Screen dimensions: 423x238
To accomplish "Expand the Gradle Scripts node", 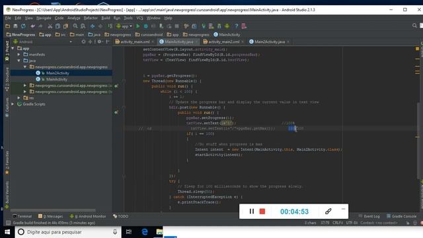I will point(13,104).
